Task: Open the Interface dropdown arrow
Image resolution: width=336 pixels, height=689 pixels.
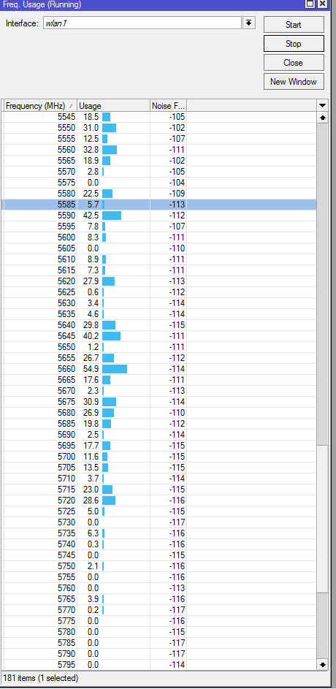Action: point(248,23)
